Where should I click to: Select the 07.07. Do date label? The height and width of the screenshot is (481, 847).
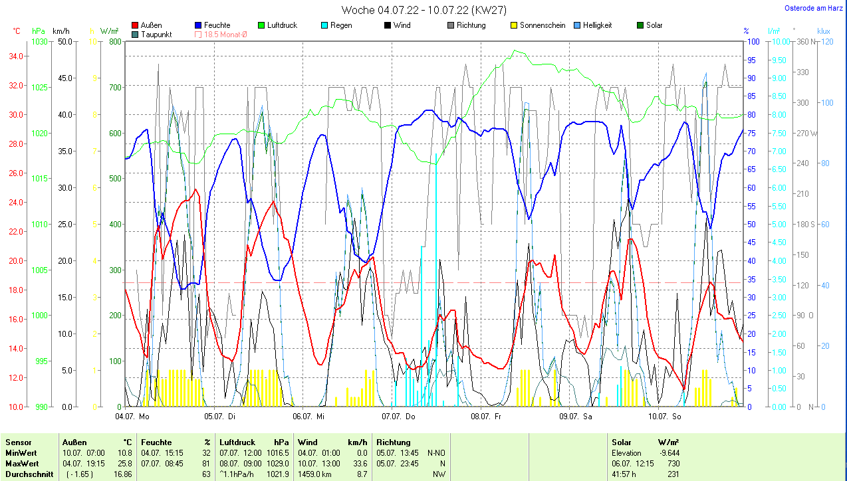398,417
